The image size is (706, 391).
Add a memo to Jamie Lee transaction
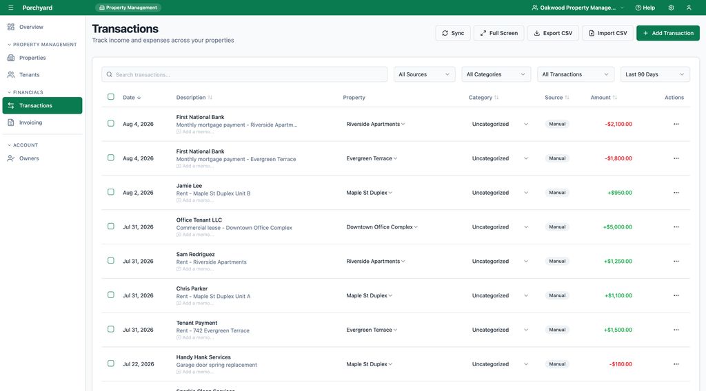point(195,200)
